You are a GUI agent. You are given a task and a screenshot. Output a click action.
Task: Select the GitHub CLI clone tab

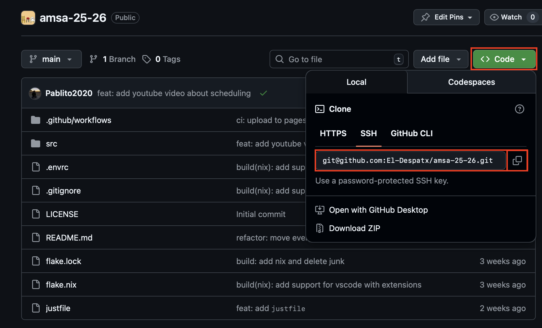click(x=411, y=133)
